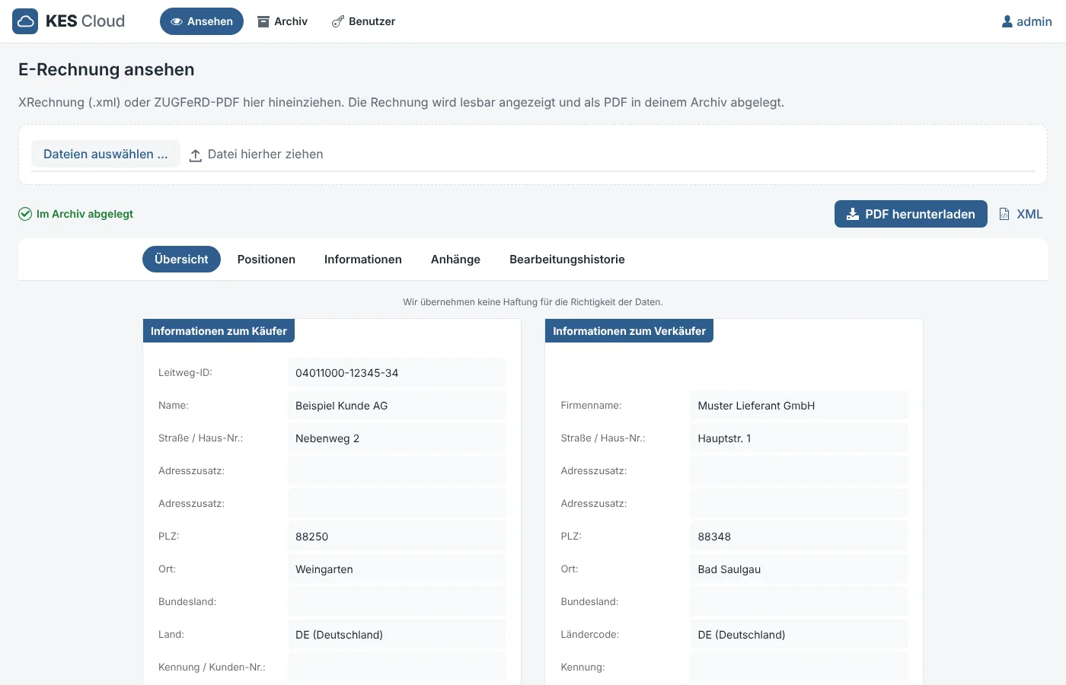
Task: Click seller PLZ value 88348
Action: [799, 537]
